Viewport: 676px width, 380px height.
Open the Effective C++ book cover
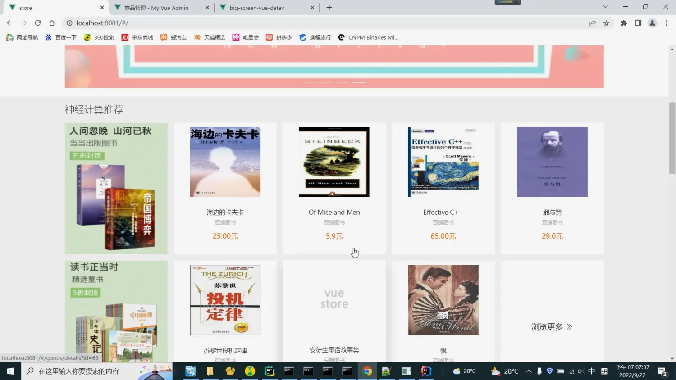point(443,162)
